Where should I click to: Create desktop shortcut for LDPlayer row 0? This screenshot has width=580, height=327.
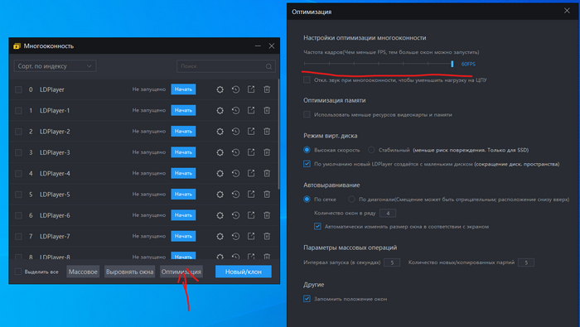(251, 89)
